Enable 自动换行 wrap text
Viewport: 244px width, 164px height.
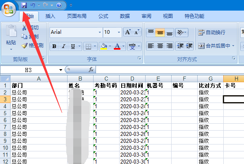click(x=211, y=33)
